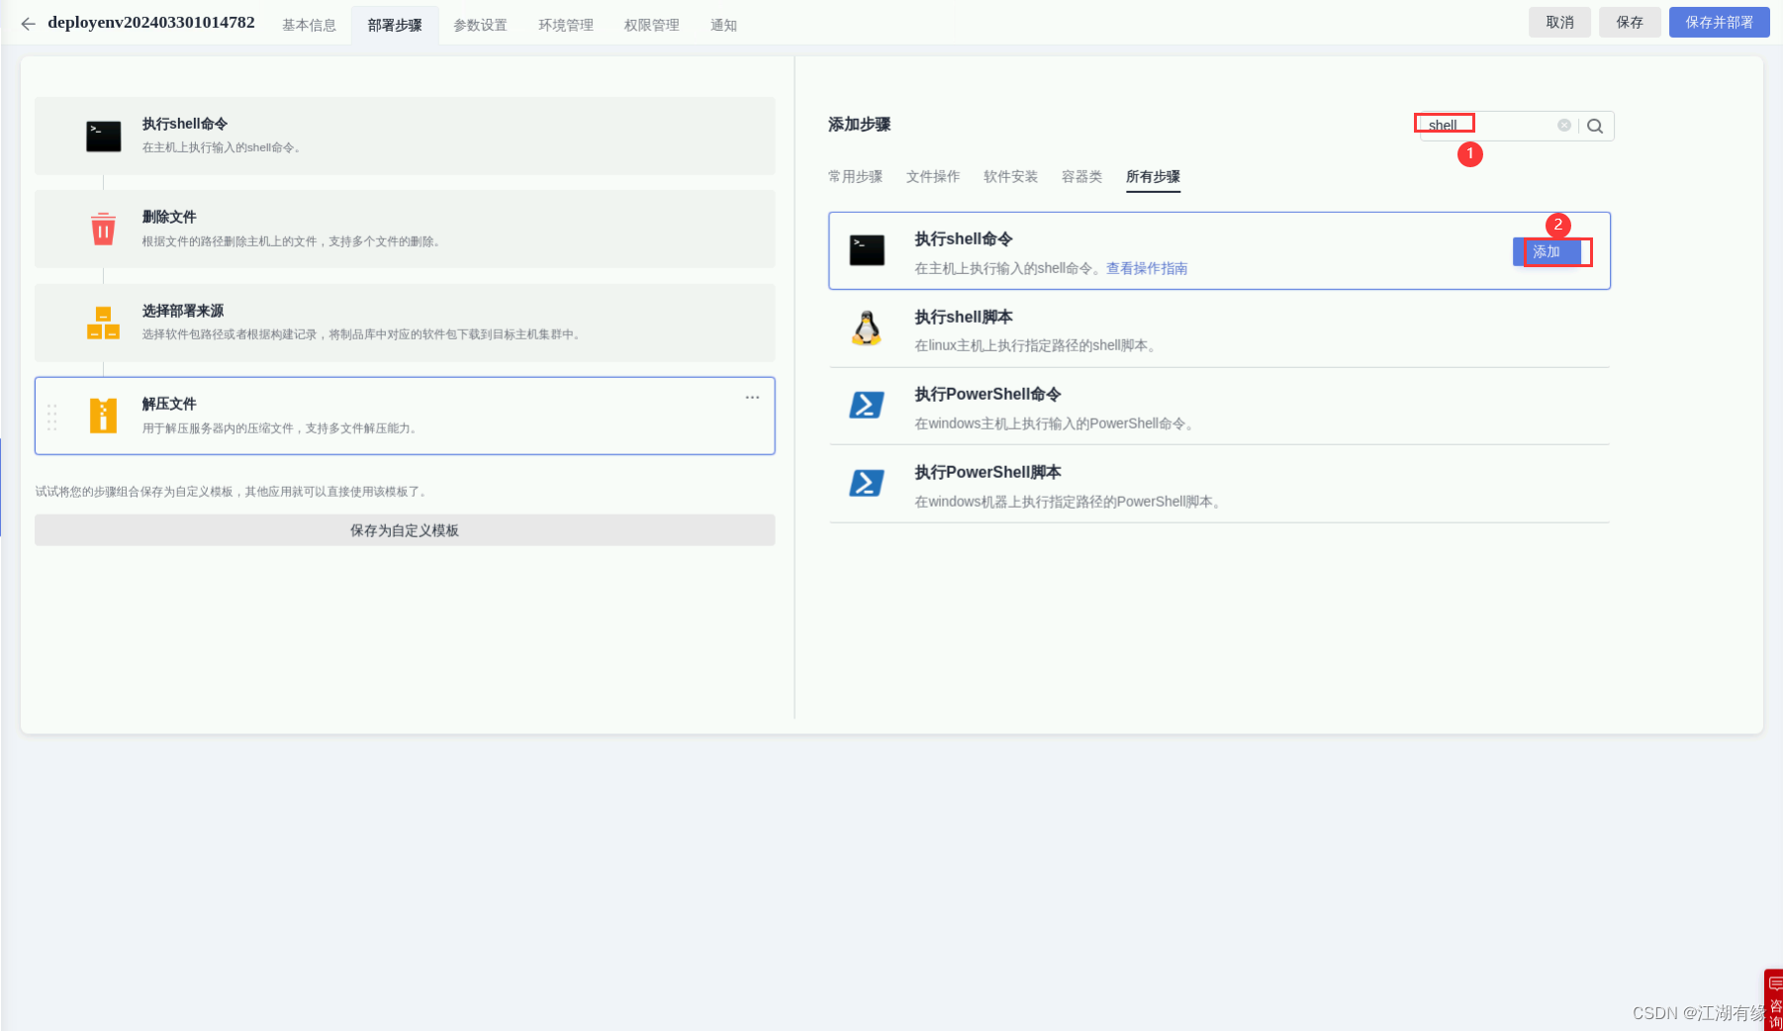1783x1031 pixels.
Task: Click the 执行PowerShell命令 step title
Action: (x=987, y=394)
